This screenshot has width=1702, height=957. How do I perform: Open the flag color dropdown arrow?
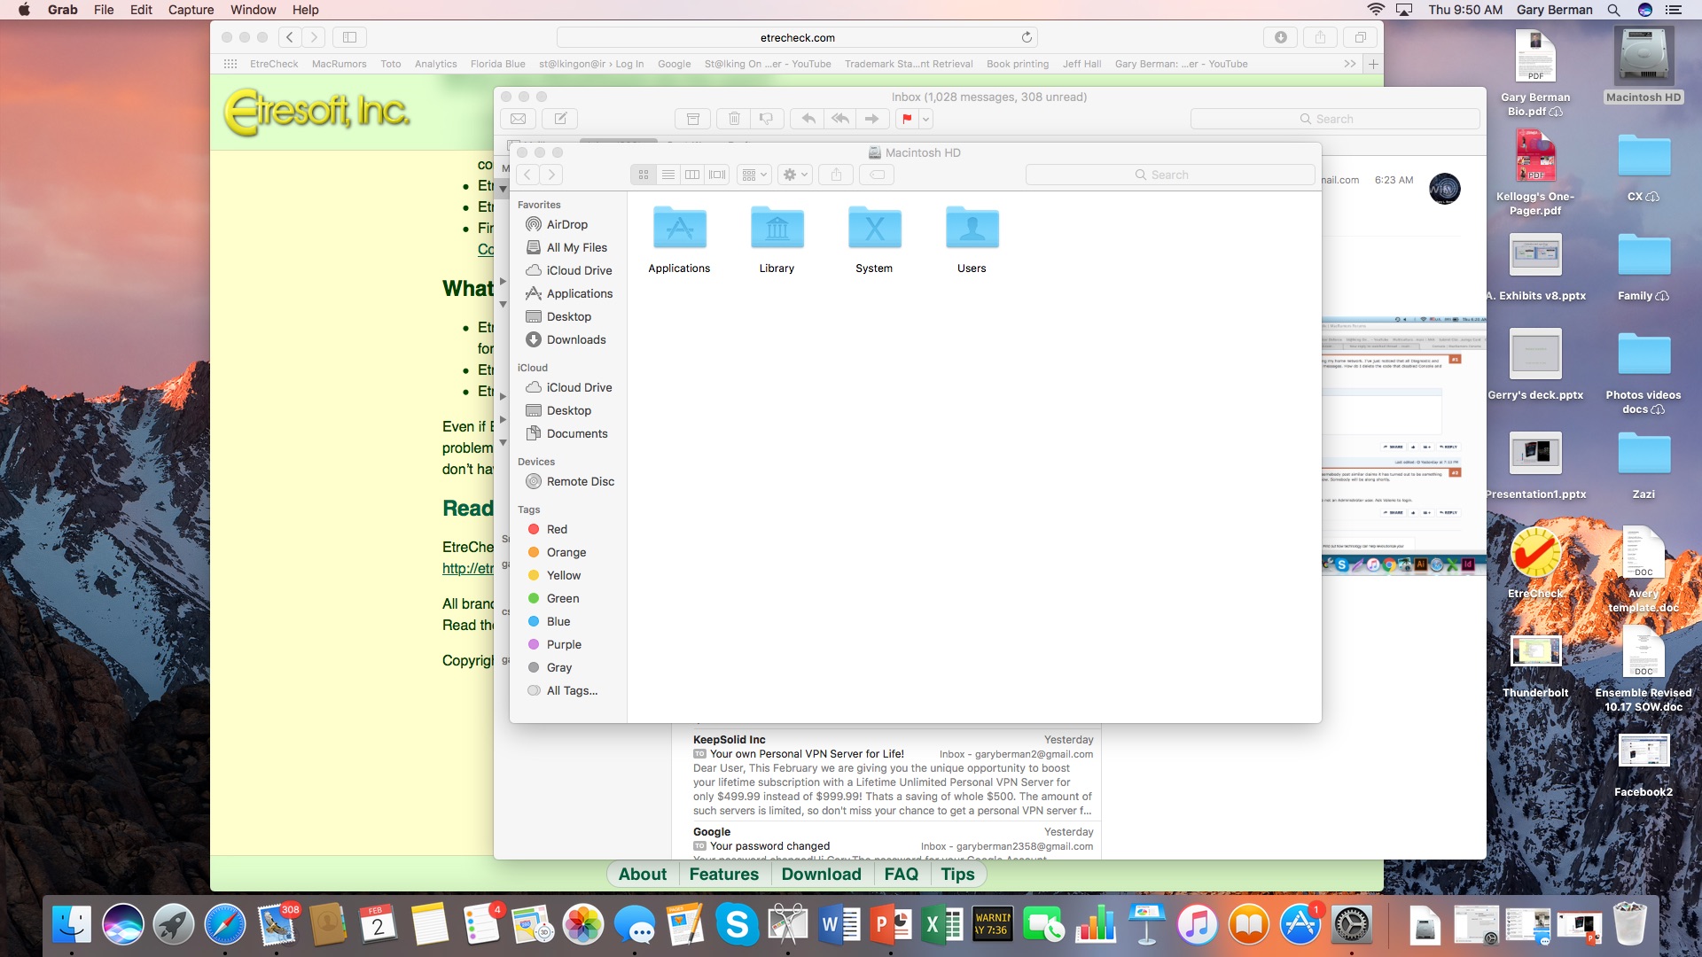(x=926, y=119)
